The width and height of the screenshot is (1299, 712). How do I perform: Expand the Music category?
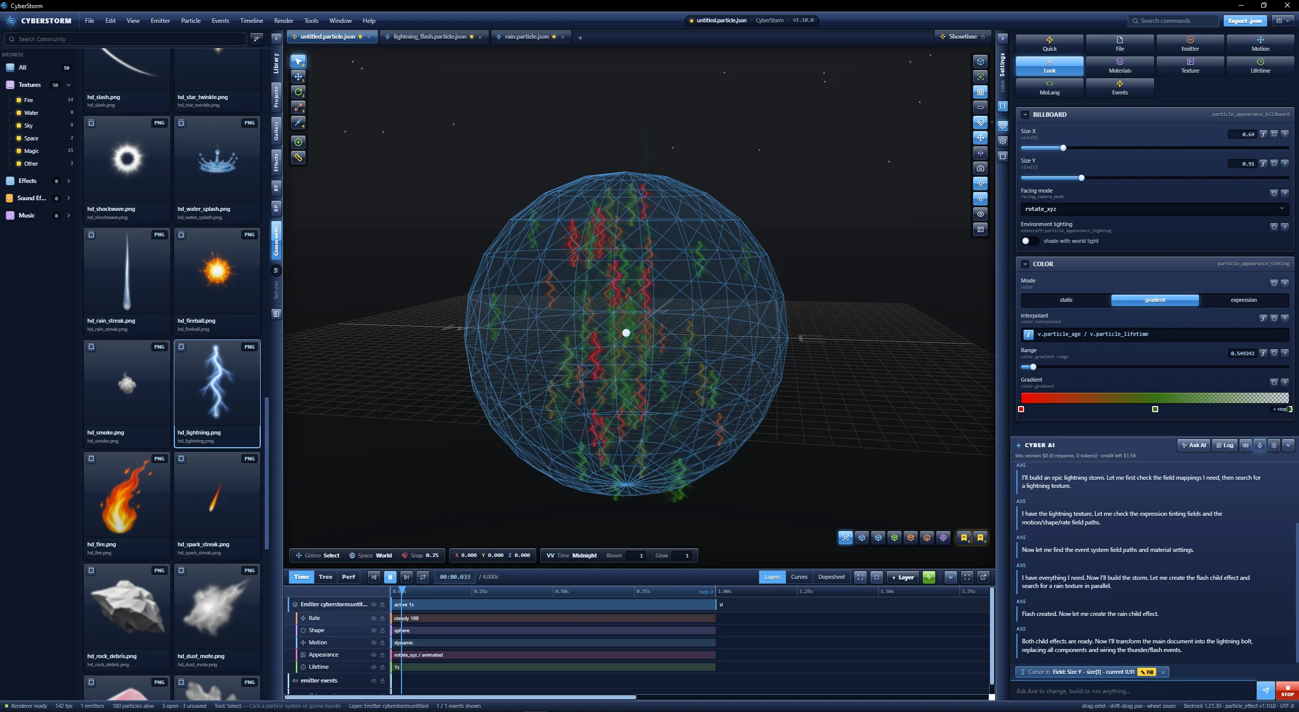[69, 215]
